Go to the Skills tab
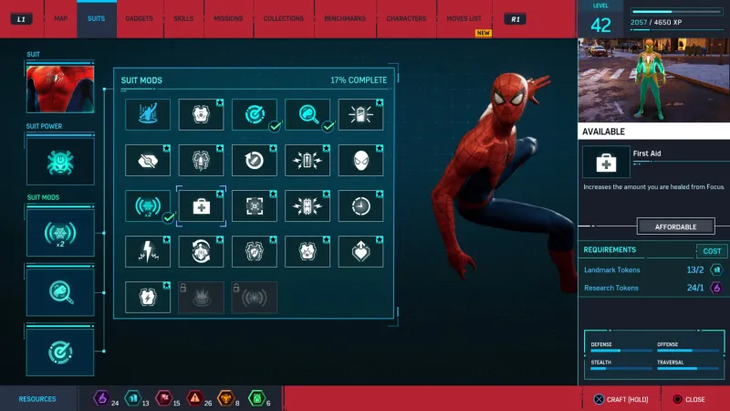The width and height of the screenshot is (730, 411). pos(184,18)
